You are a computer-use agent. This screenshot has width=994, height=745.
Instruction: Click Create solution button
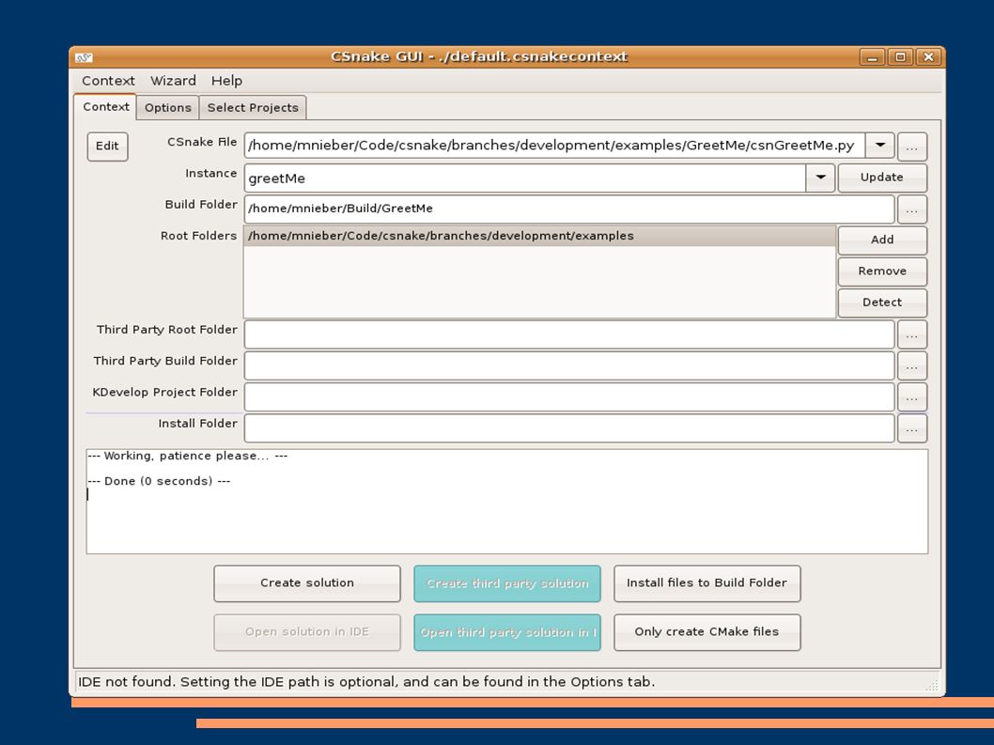[x=307, y=583]
